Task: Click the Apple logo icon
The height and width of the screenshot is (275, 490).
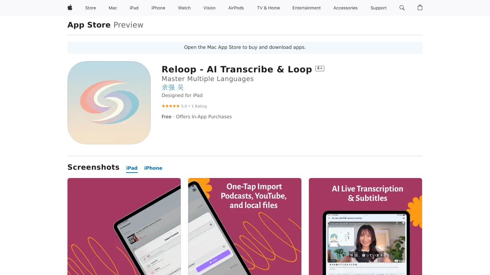Action: (x=70, y=8)
